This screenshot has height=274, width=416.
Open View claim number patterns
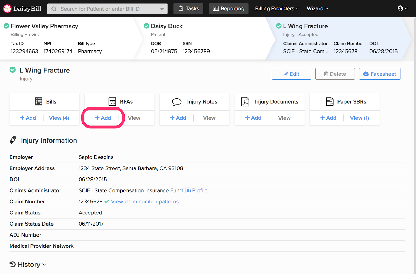(145, 202)
